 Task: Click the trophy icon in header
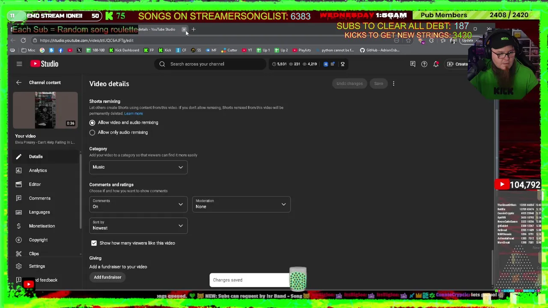pyautogui.click(x=342, y=64)
